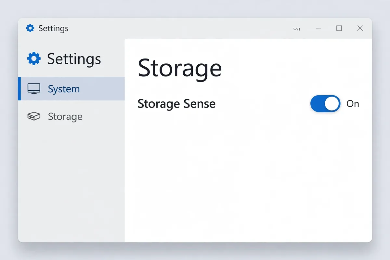Toggle the Storage Sense switch off

pos(325,104)
